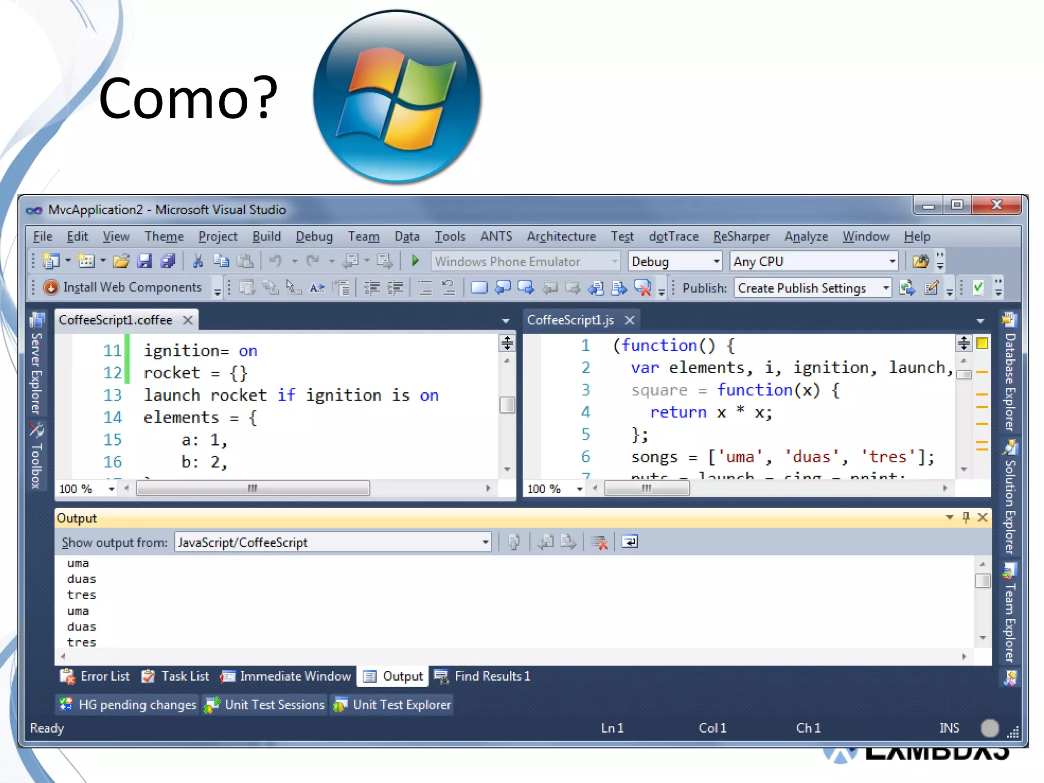Switch to the Error List tab

pyautogui.click(x=95, y=676)
